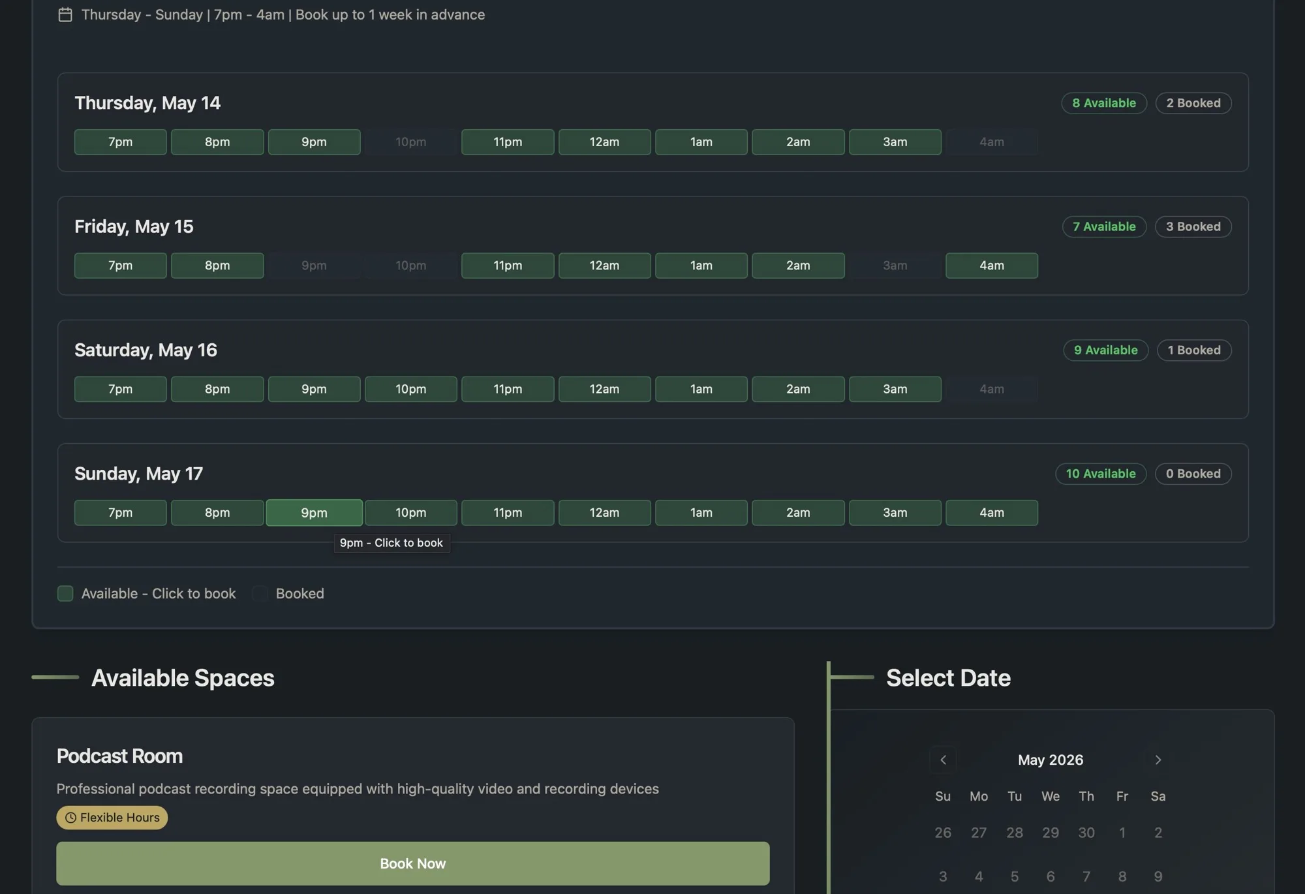Click the 2 Booked badge for Thursday
The height and width of the screenshot is (894, 1305).
[x=1193, y=103]
